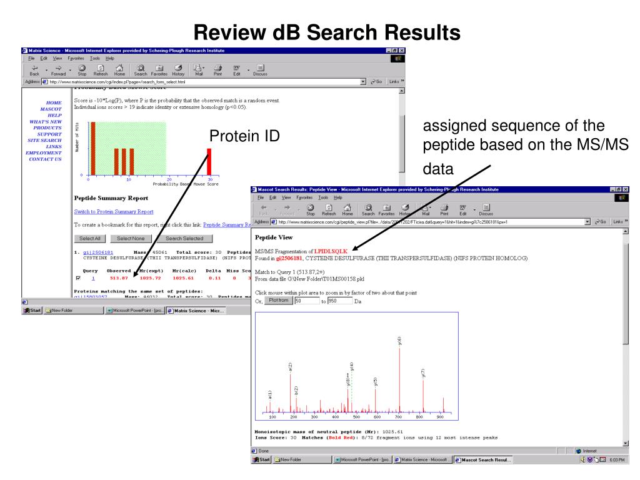Click Discuss icon in Matrix Science toolbar
Screen dimensions: 640x480
click(260, 70)
